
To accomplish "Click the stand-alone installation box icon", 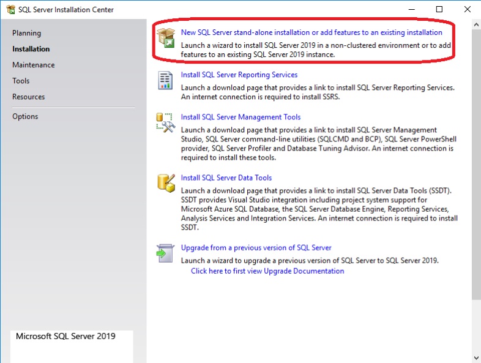I will coord(166,38).
